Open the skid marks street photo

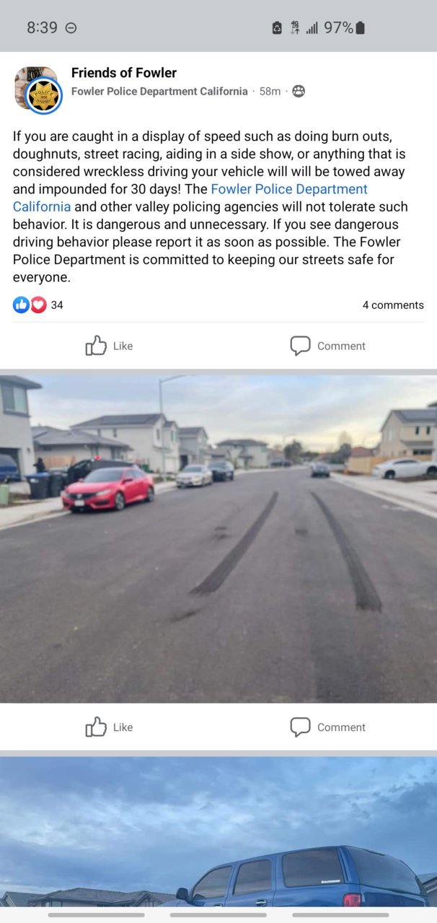point(218,538)
